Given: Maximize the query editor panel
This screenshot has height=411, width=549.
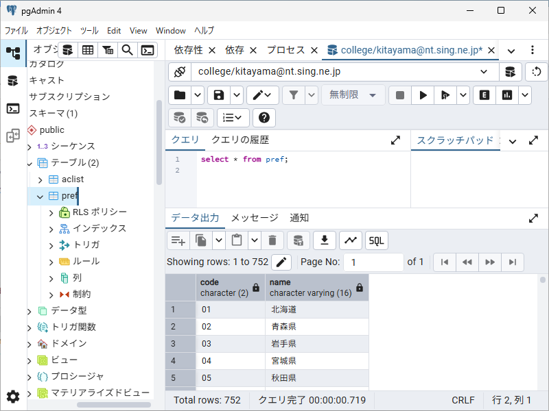Looking at the screenshot, I should 396,140.
